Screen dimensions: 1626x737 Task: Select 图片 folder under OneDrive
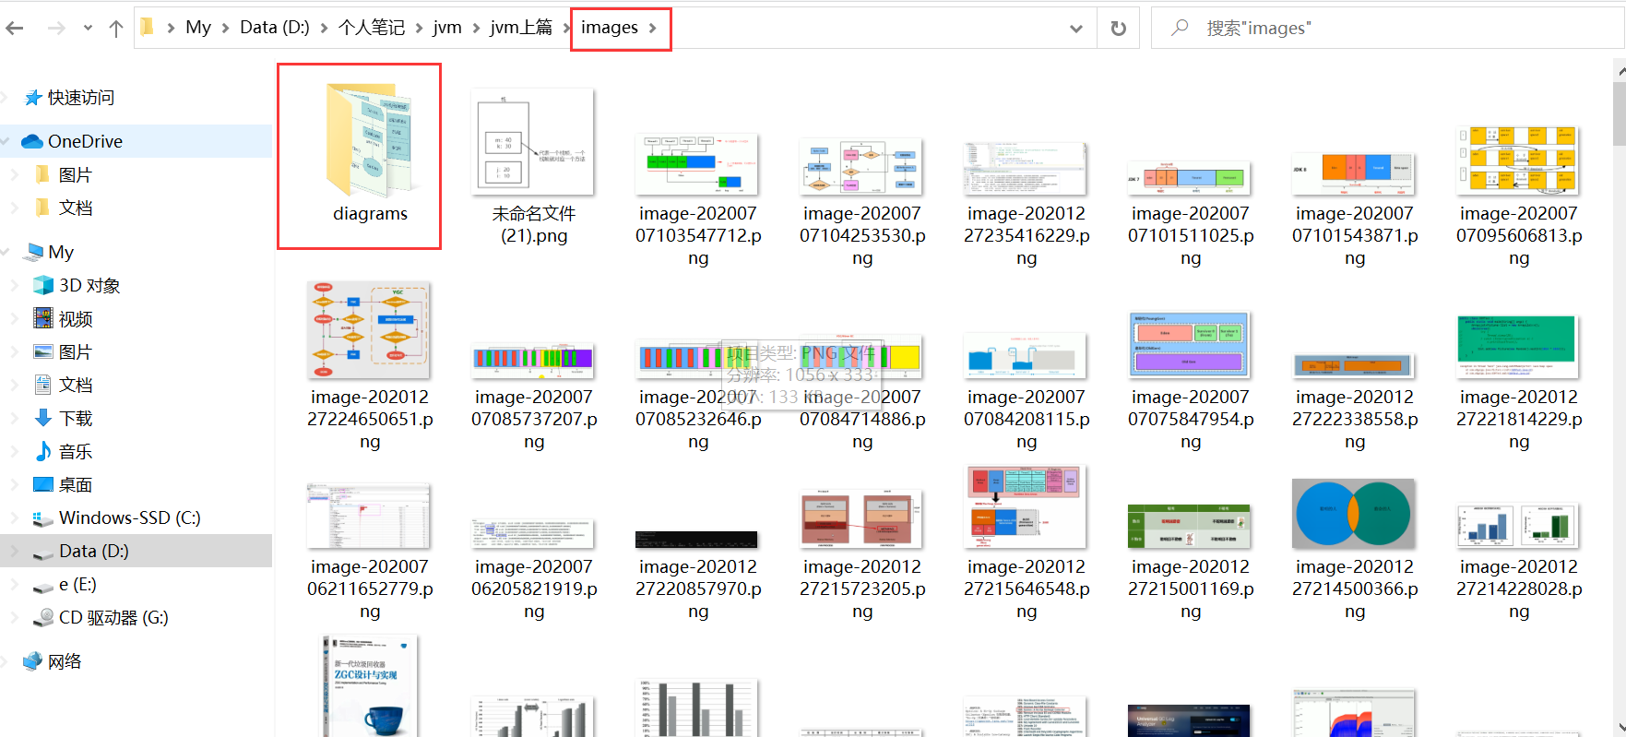click(75, 175)
